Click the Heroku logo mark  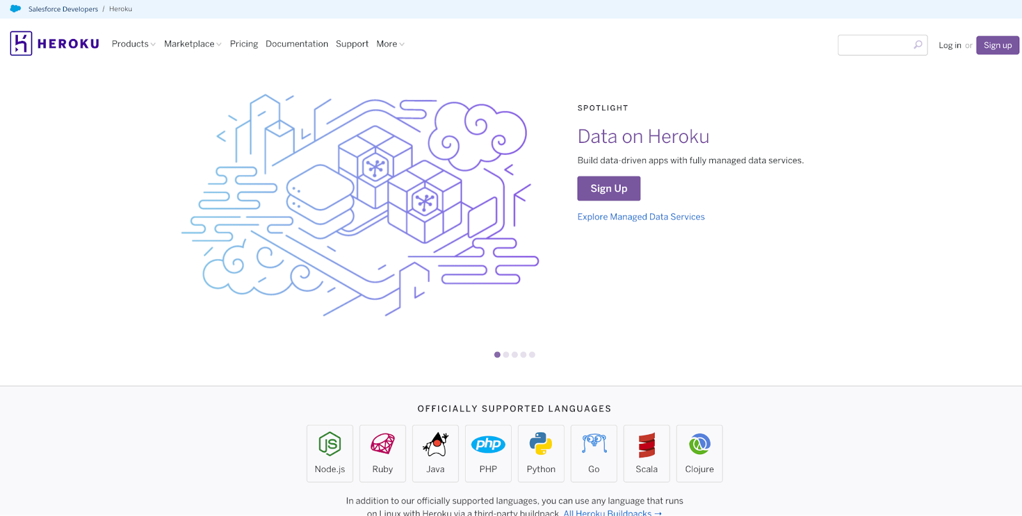click(21, 43)
